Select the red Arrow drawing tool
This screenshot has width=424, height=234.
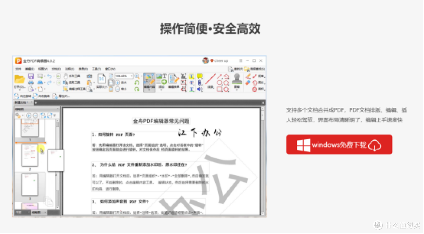tap(219, 76)
